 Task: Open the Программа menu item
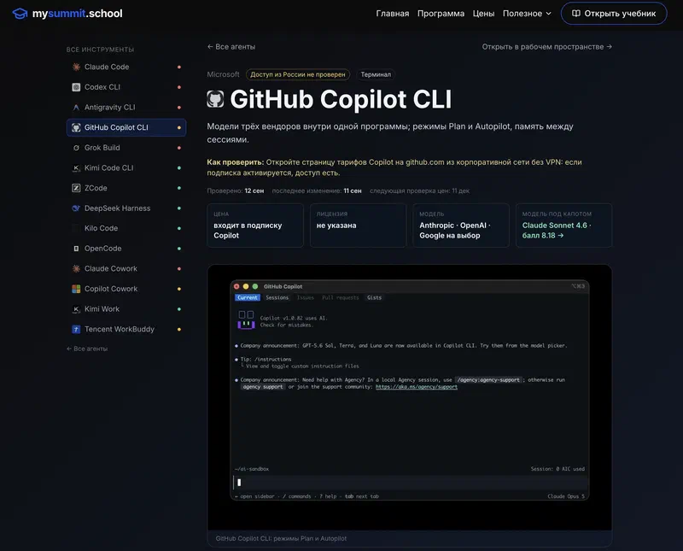(x=441, y=14)
